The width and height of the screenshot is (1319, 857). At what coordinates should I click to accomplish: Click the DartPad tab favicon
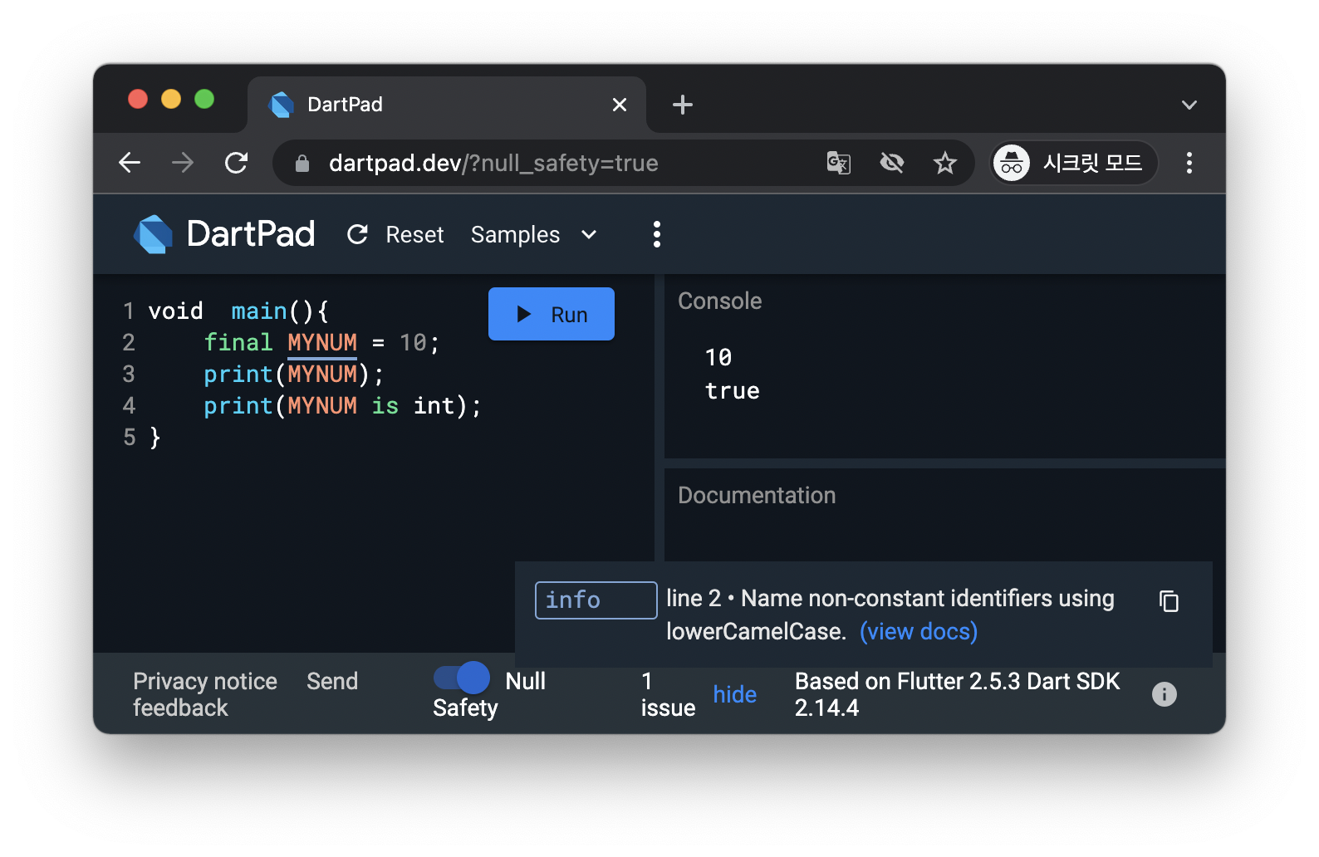(282, 105)
